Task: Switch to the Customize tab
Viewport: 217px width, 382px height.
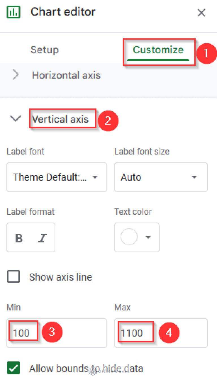Action: [x=158, y=50]
